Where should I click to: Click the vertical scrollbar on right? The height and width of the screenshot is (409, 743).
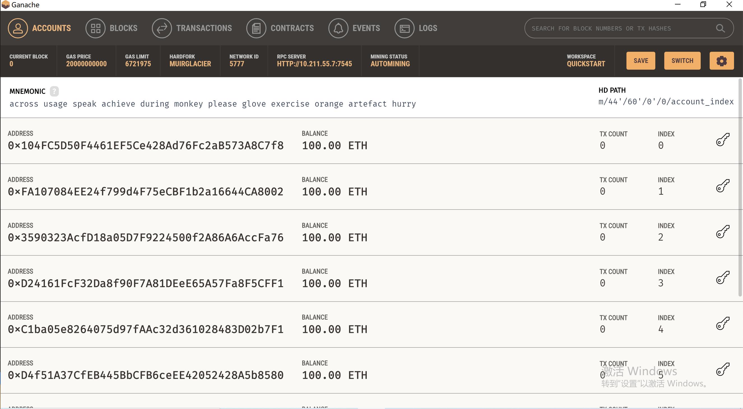tap(740, 187)
